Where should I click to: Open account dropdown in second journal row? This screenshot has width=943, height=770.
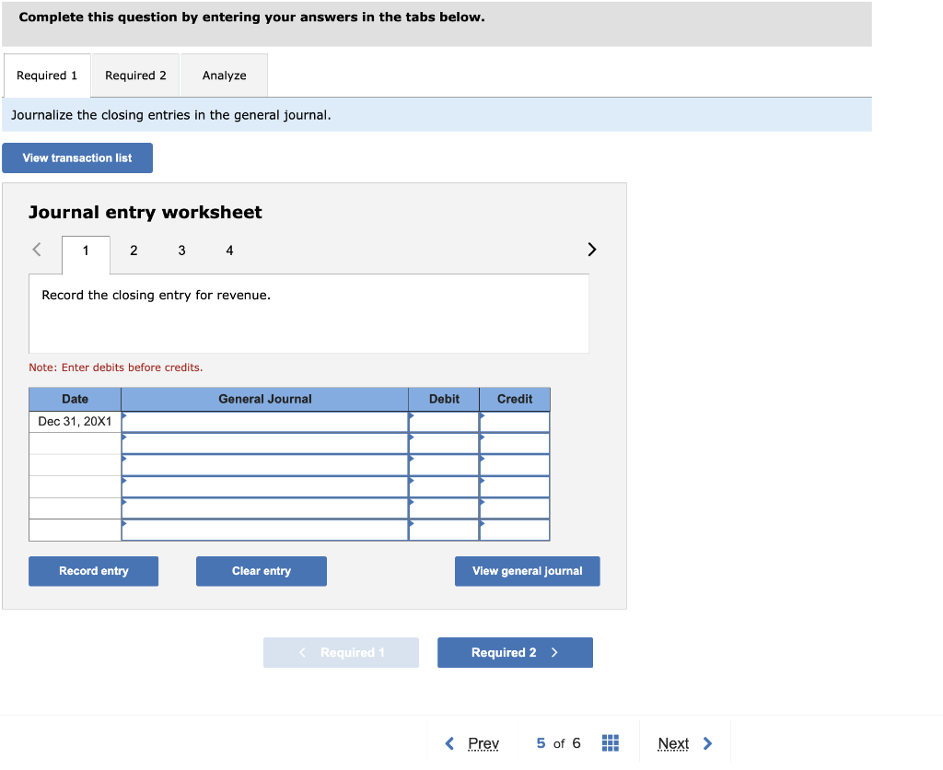264,443
